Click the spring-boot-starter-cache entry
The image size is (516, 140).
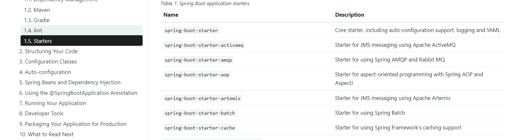[200, 128]
